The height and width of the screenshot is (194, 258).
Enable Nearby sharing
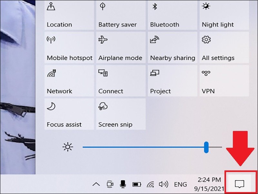click(x=172, y=48)
